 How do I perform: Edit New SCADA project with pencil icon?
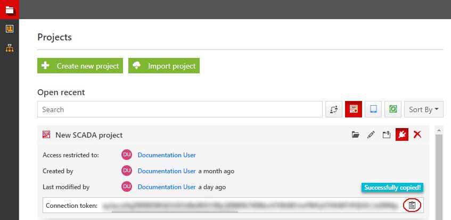(x=371, y=134)
